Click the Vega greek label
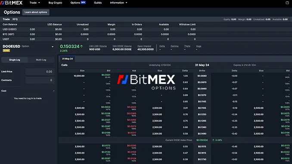The width and height of the screenshot is (292, 164). click(x=199, y=46)
